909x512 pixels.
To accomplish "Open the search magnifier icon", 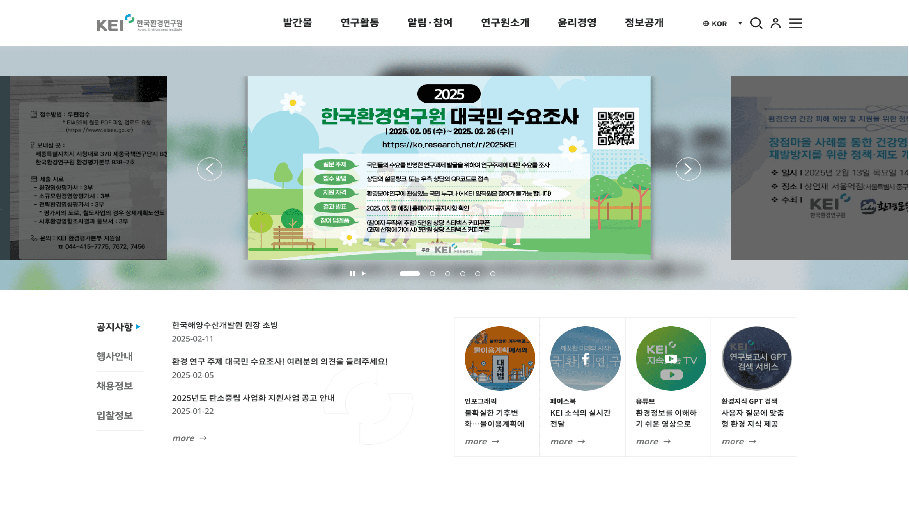I will tap(756, 23).
